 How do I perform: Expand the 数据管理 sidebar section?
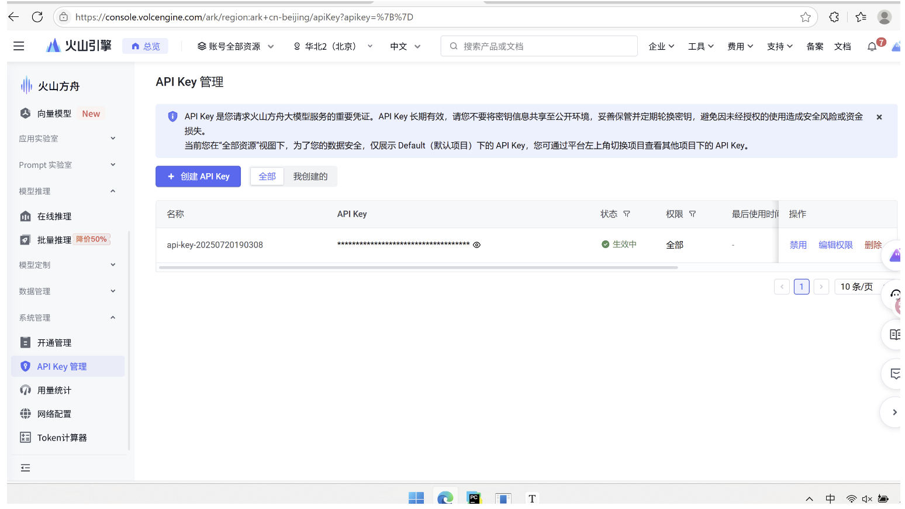point(67,291)
